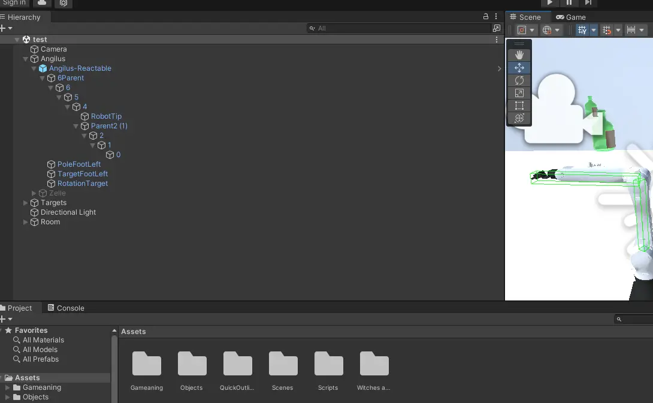Select the Scale tool
653x403 pixels.
(519, 93)
